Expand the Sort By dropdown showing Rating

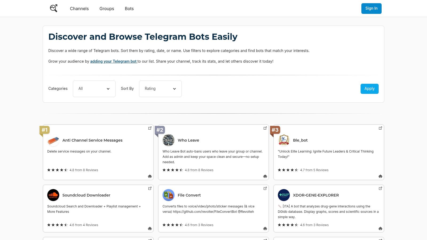pos(160,89)
